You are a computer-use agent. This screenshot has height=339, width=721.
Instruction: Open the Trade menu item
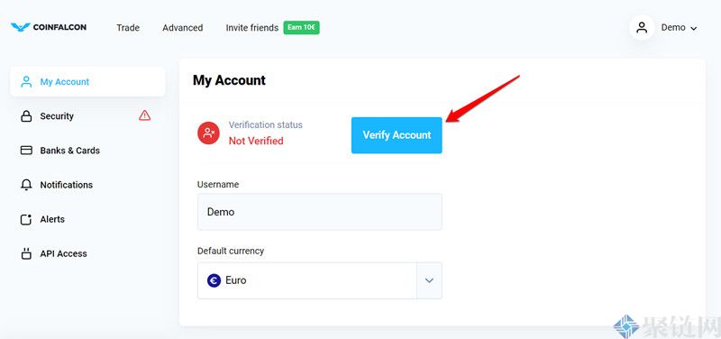[128, 28]
